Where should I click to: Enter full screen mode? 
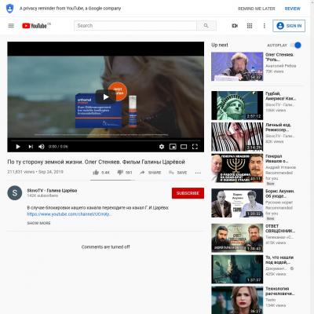click(195, 147)
